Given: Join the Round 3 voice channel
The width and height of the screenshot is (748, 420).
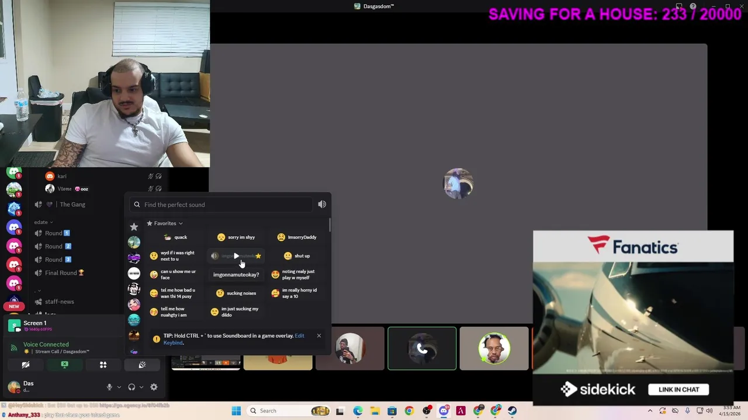Looking at the screenshot, I should (x=57, y=260).
